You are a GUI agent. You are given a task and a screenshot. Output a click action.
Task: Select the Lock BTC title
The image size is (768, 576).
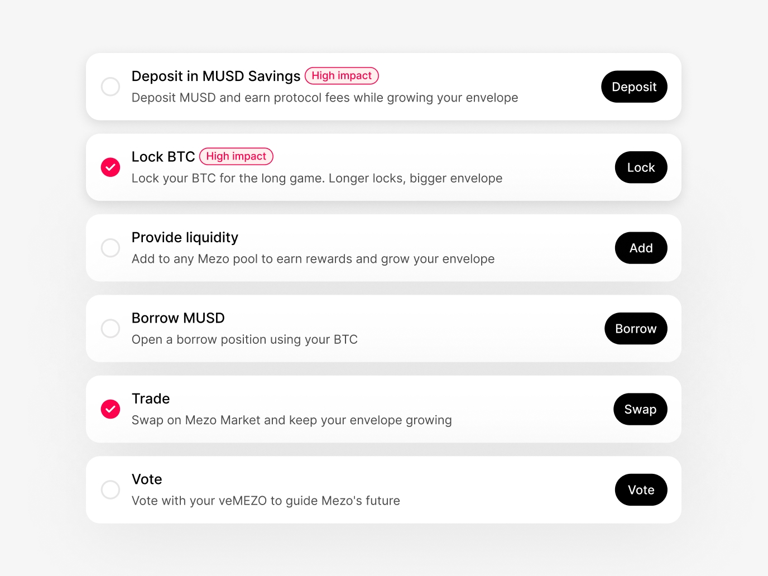(x=163, y=157)
